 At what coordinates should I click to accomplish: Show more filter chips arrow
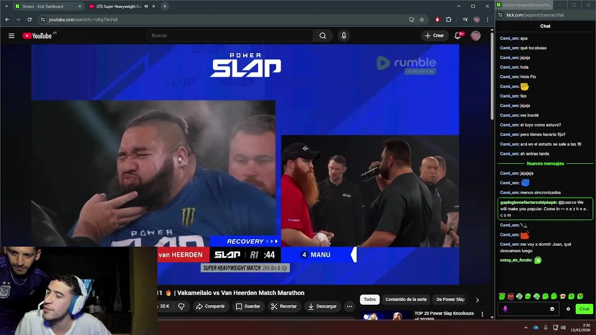[477, 300]
